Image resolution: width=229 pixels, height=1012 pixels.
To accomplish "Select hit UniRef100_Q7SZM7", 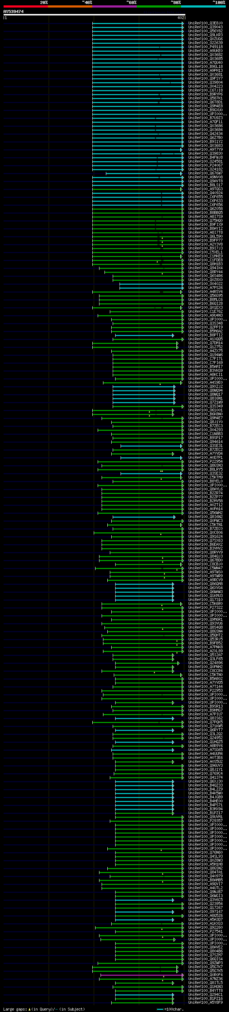I will coord(205,955).
